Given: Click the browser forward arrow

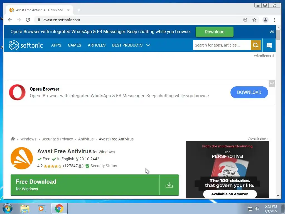Looking at the screenshot, I should pyautogui.click(x=19, y=20).
